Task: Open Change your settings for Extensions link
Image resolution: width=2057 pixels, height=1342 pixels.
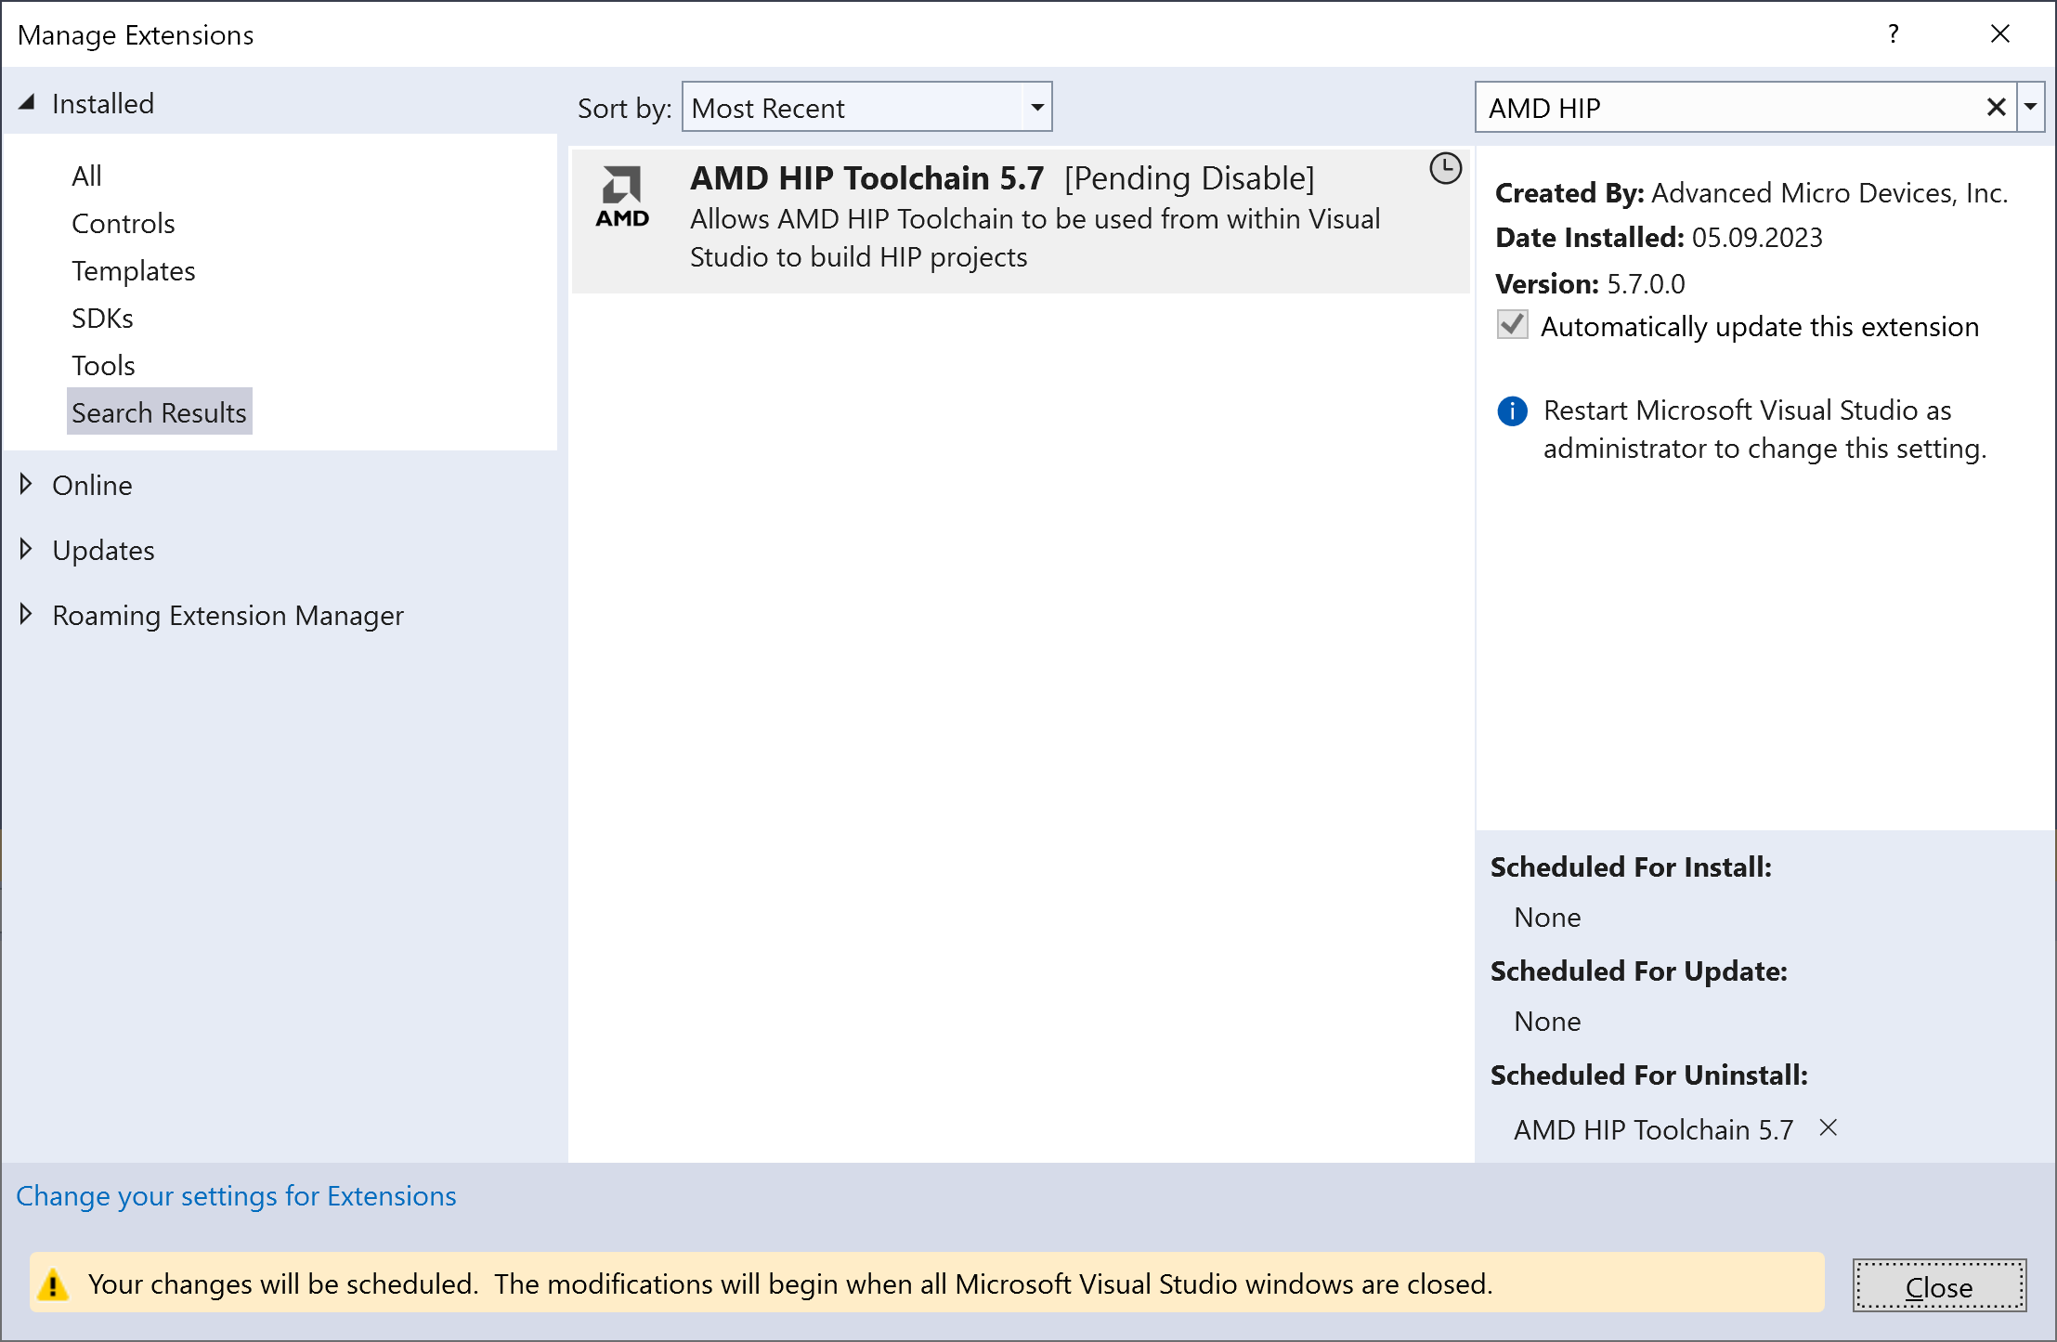Action: (x=236, y=1196)
